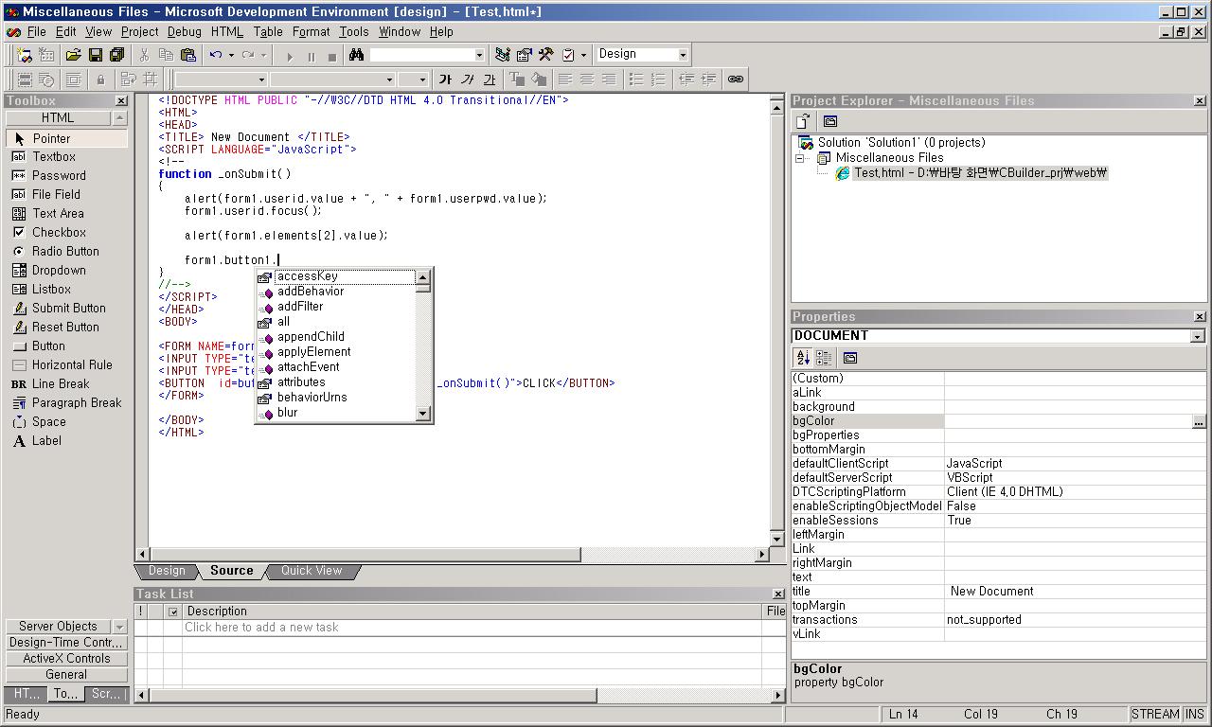Image resolution: width=1212 pixels, height=727 pixels.
Task: Open the ActiveX Controls toolbox section
Action: point(66,659)
